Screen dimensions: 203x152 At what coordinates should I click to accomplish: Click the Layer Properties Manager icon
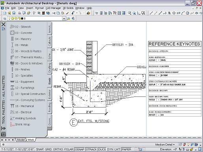tap(5, 19)
